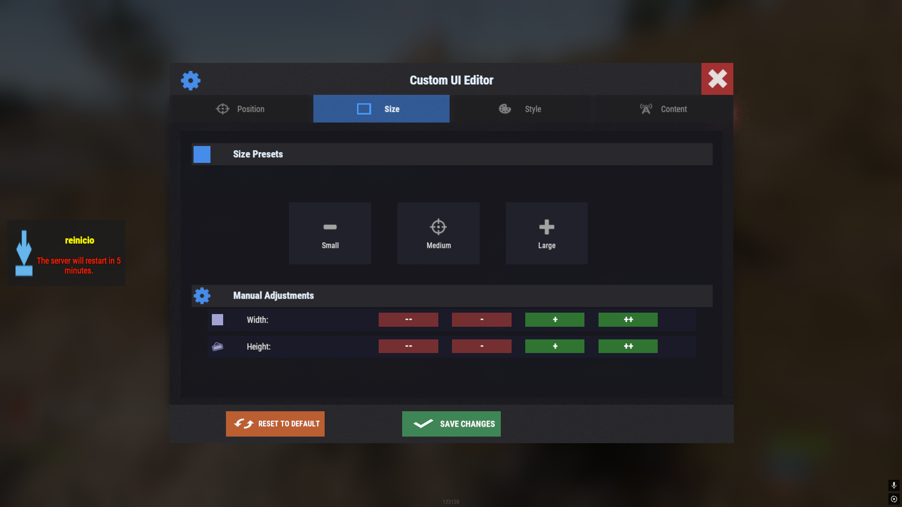The height and width of the screenshot is (507, 902).
Task: Choose the Small size preset
Action: (x=330, y=233)
